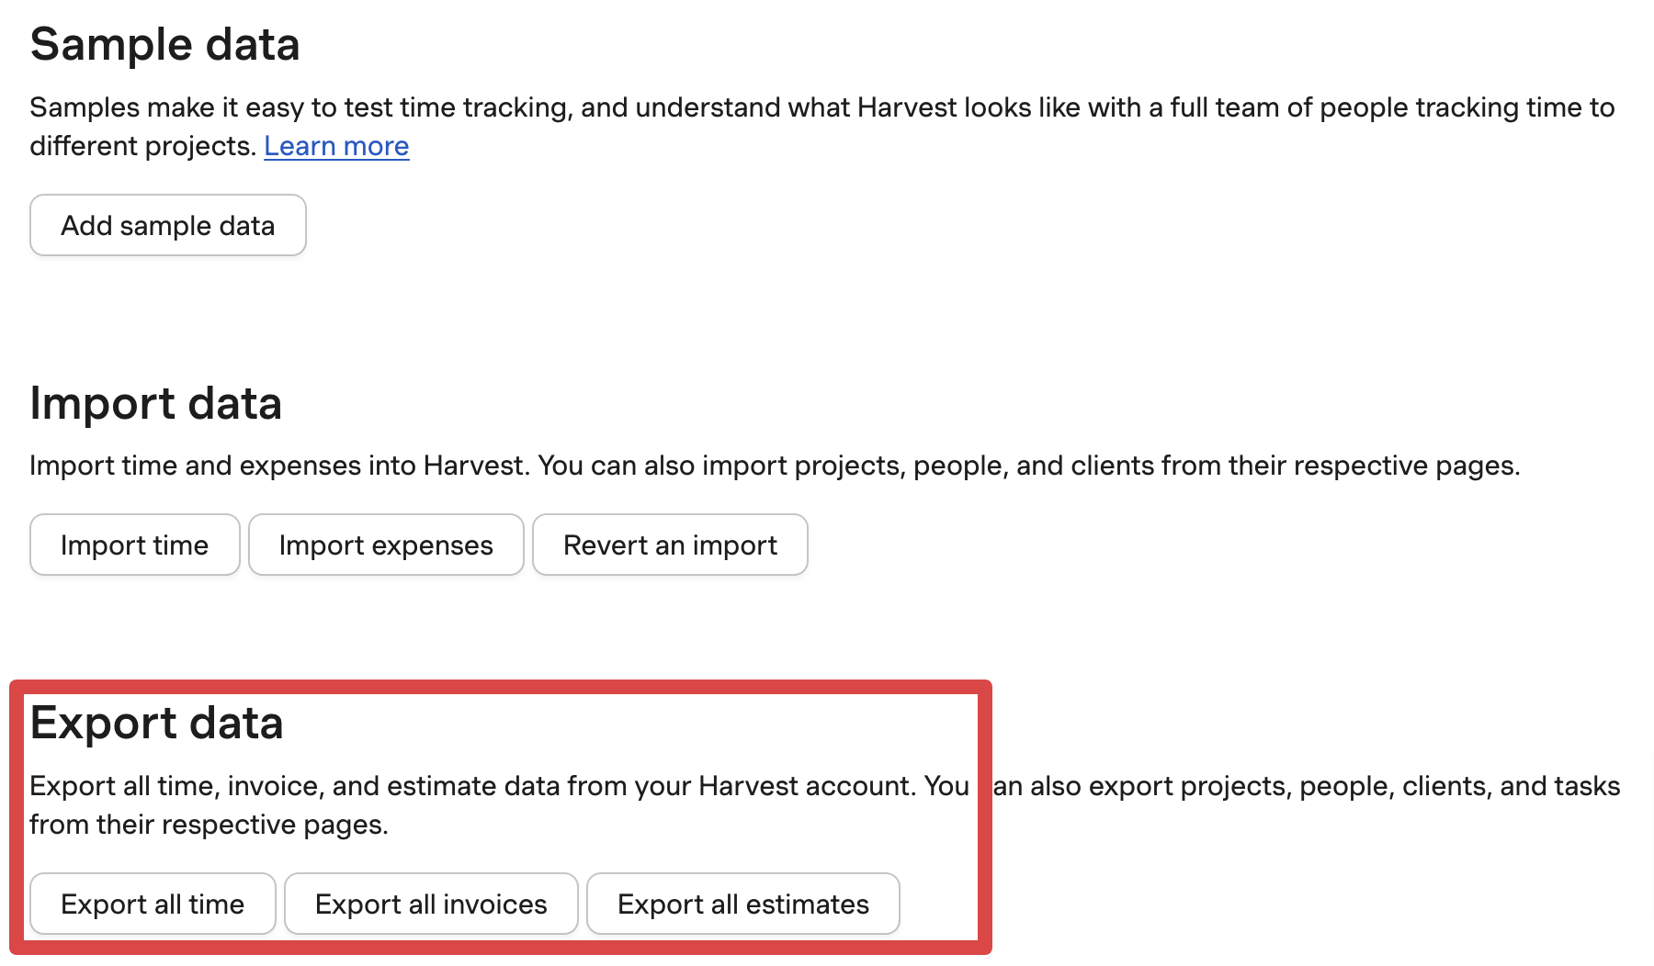Click the Sample data heading
Viewport: 1654px width, 966px height.
165,44
